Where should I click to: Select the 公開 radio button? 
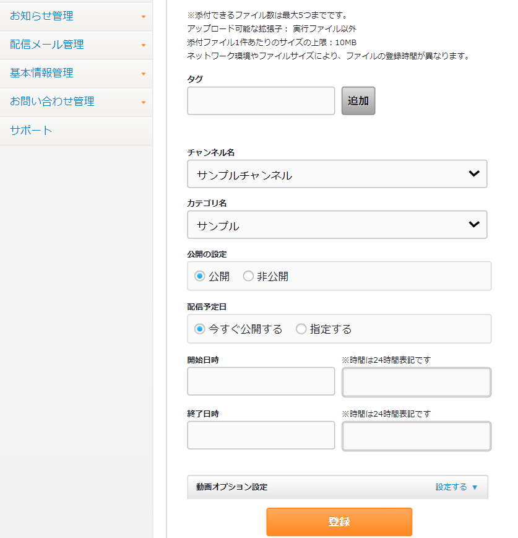tap(199, 277)
